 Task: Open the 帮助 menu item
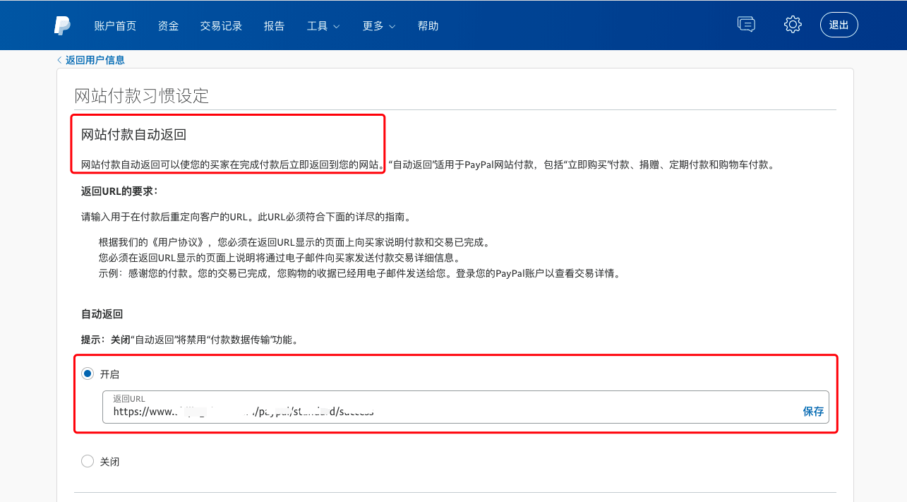pos(428,25)
